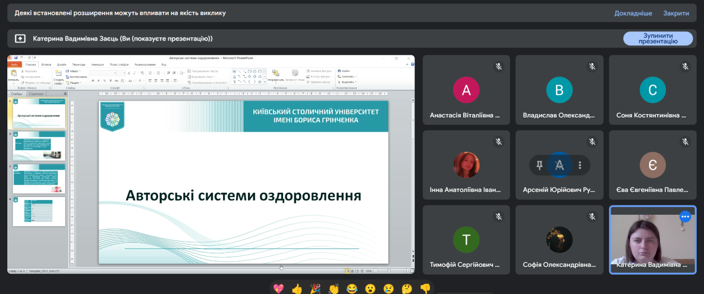Screen dimensions: 704x294
Task: Click the Зупинити презентацію button
Action: point(658,39)
